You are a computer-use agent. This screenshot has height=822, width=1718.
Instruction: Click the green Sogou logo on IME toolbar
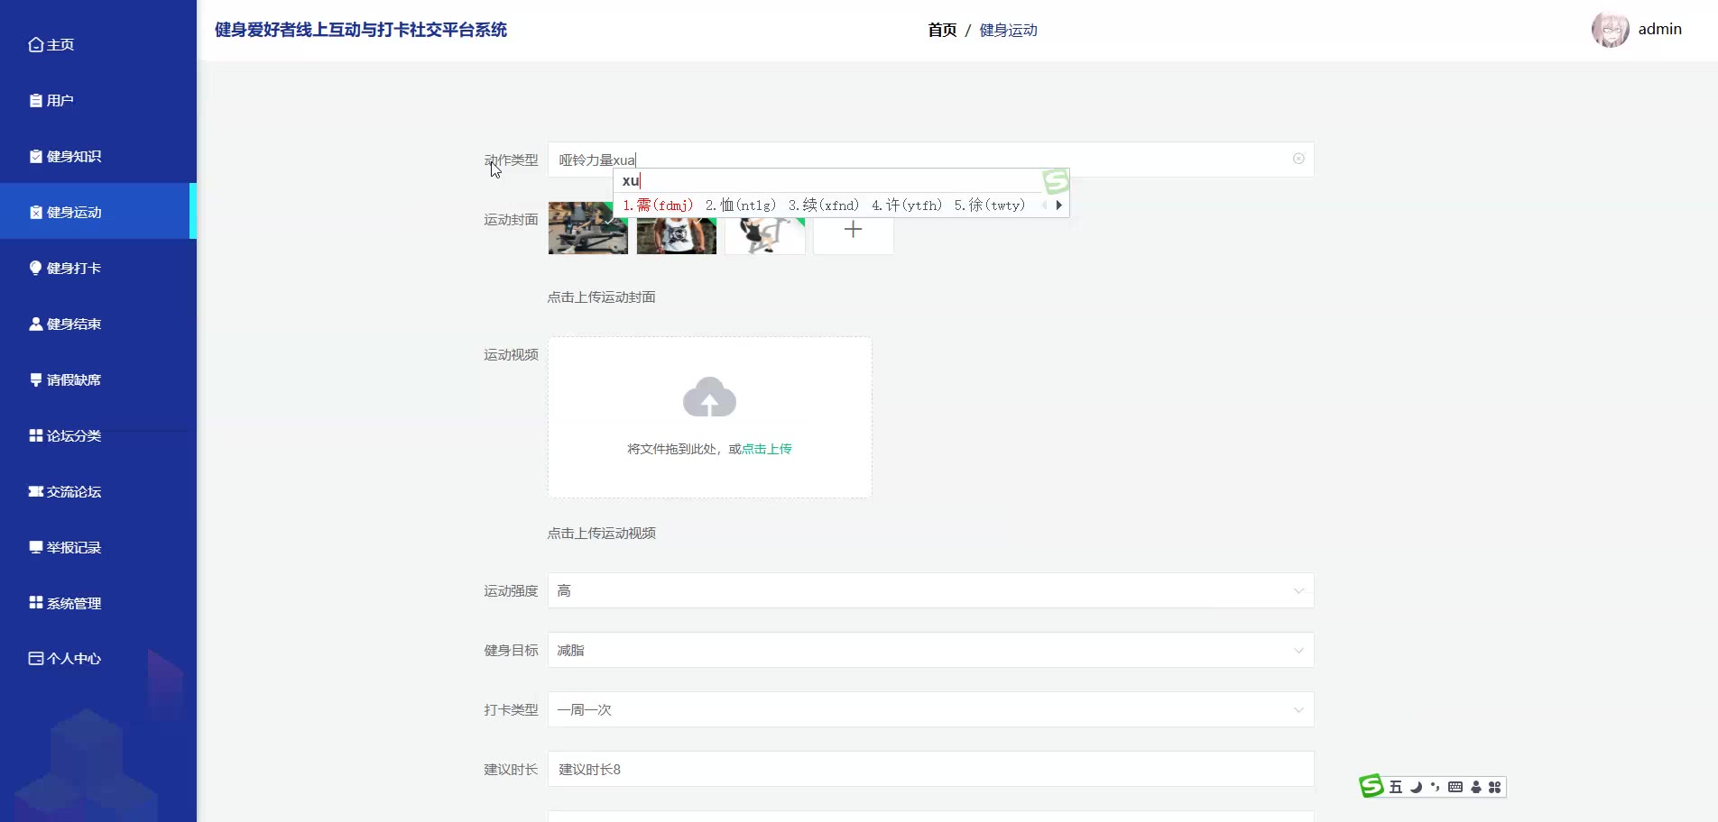(1372, 786)
